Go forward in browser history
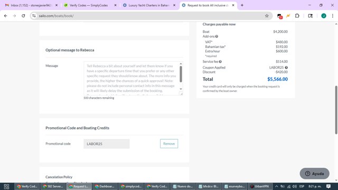Image resolution: width=338 pixels, height=190 pixels. pyautogui.click(x=14, y=16)
